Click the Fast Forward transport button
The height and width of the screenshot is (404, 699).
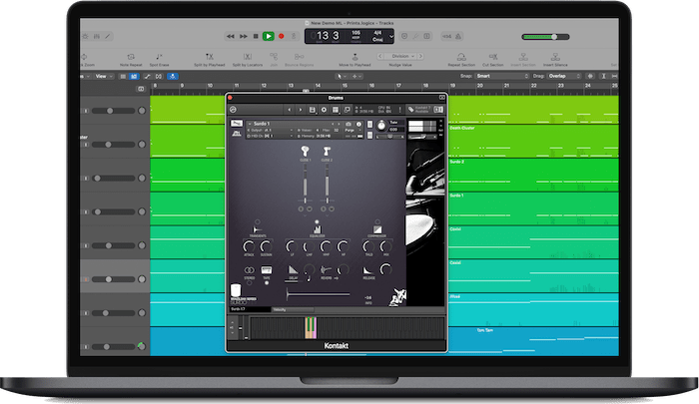(x=244, y=37)
